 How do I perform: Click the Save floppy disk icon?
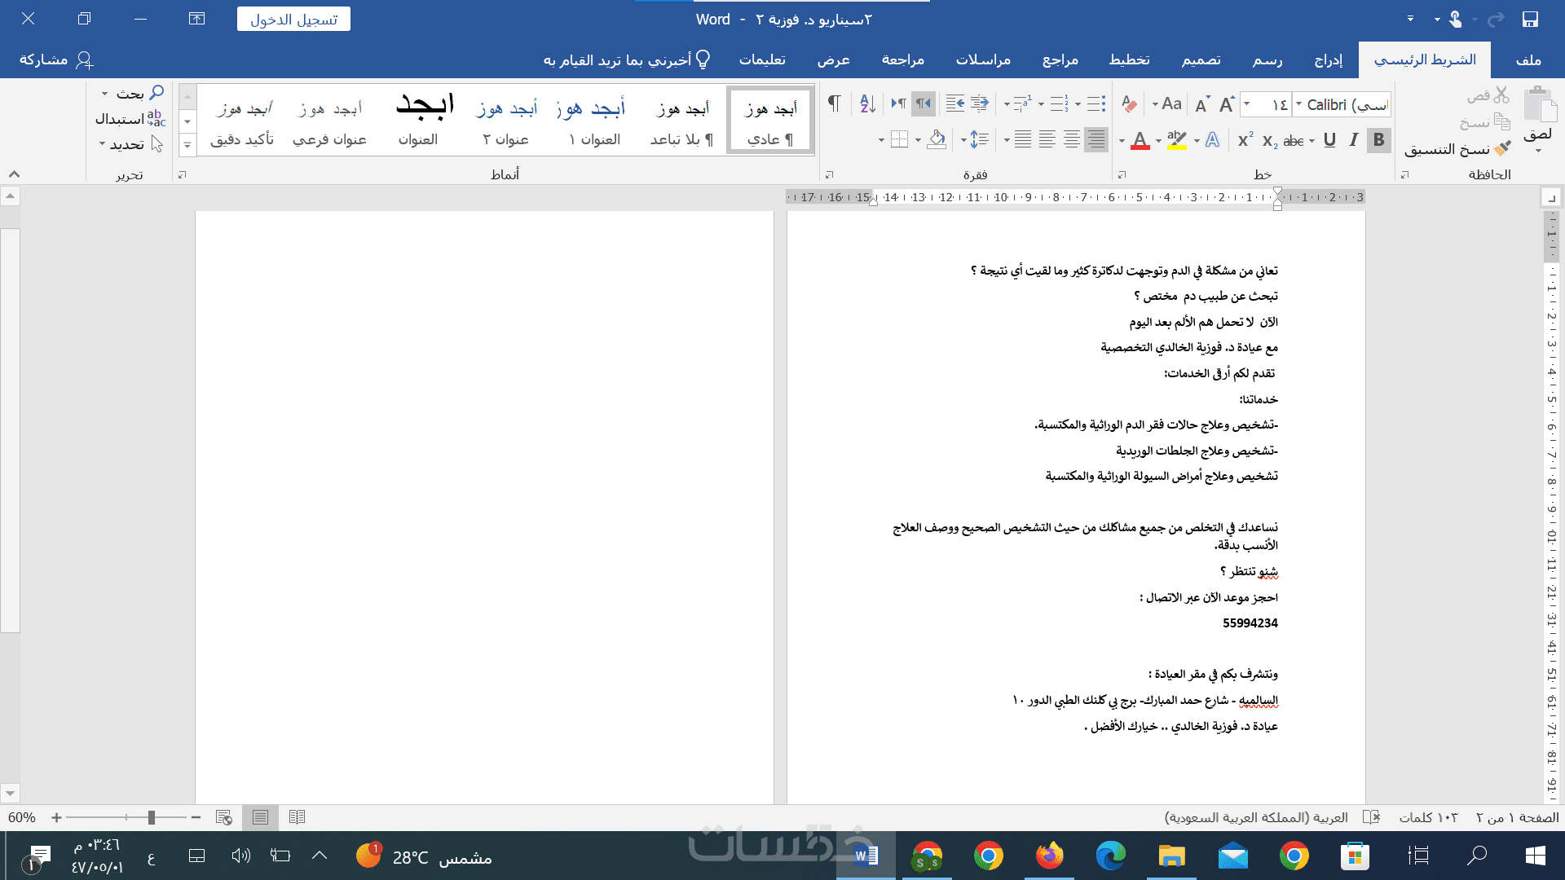(x=1530, y=19)
